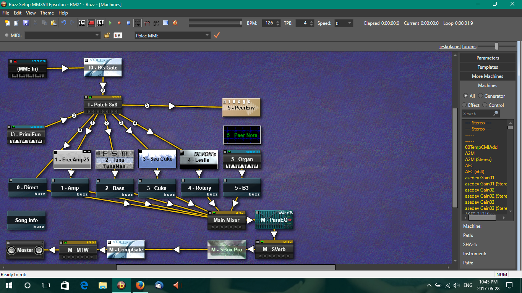Open the jeskola.net link
This screenshot has height=293, width=522.
click(450, 47)
